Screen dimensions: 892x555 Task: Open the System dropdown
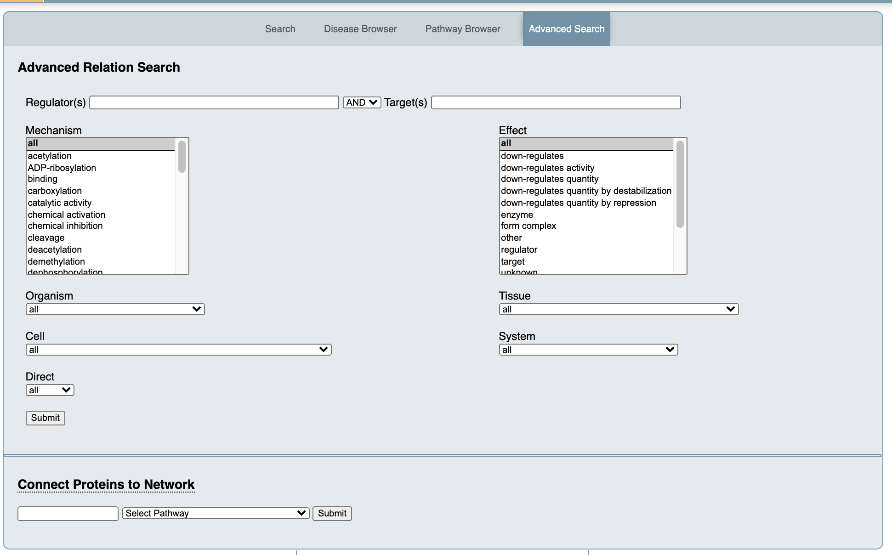[x=588, y=350]
